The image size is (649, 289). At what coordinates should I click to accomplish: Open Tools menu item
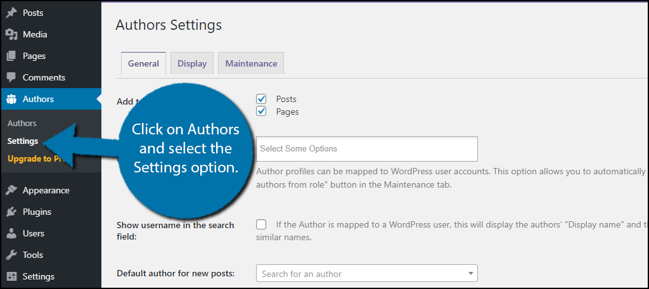[51, 255]
